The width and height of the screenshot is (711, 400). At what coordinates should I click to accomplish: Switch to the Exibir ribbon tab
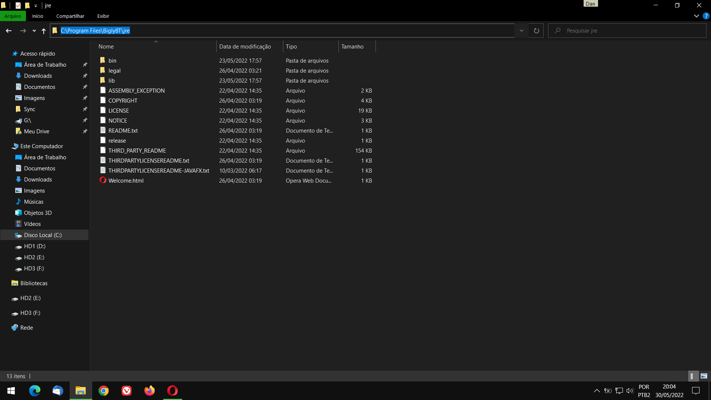click(x=103, y=16)
